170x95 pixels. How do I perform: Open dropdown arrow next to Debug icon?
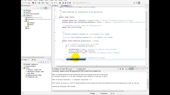[x=37, y=3]
